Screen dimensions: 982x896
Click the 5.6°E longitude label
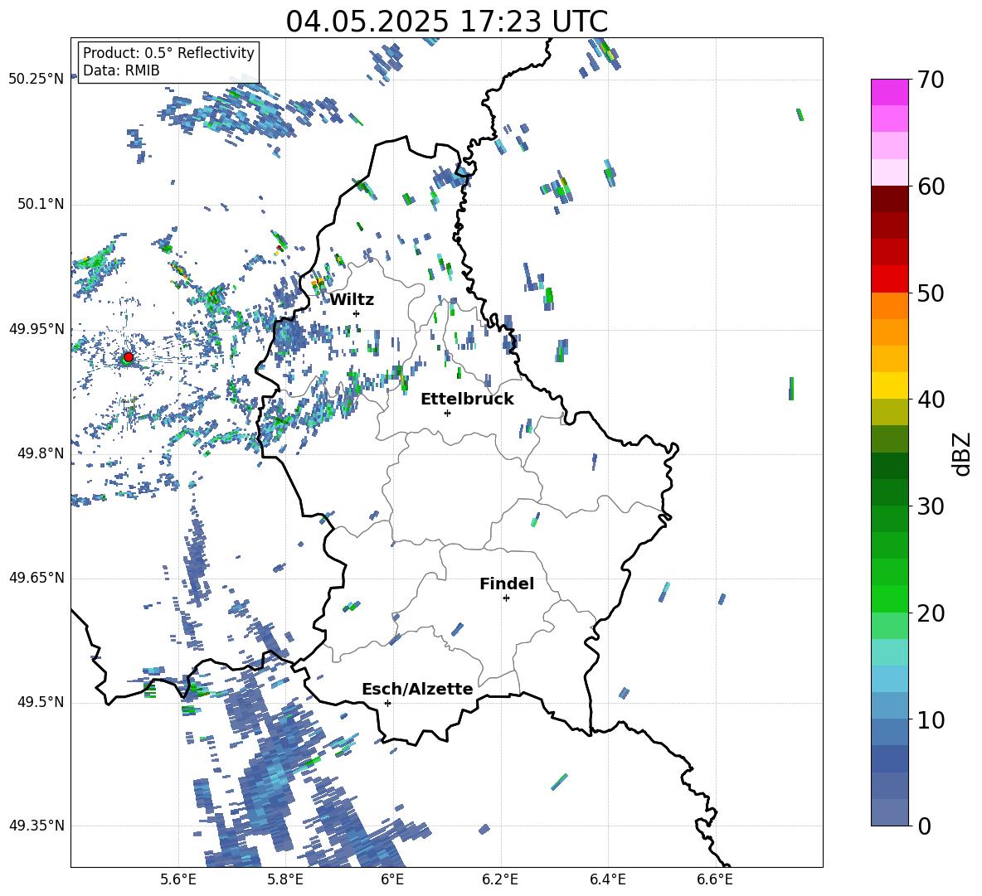[178, 880]
